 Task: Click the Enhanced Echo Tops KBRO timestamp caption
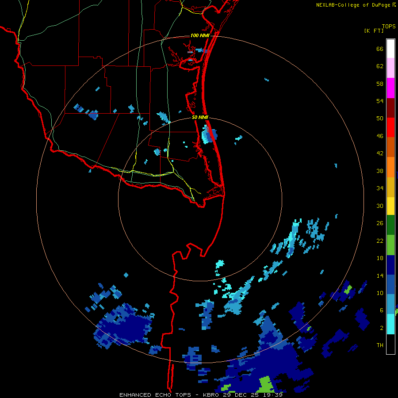(x=201, y=395)
